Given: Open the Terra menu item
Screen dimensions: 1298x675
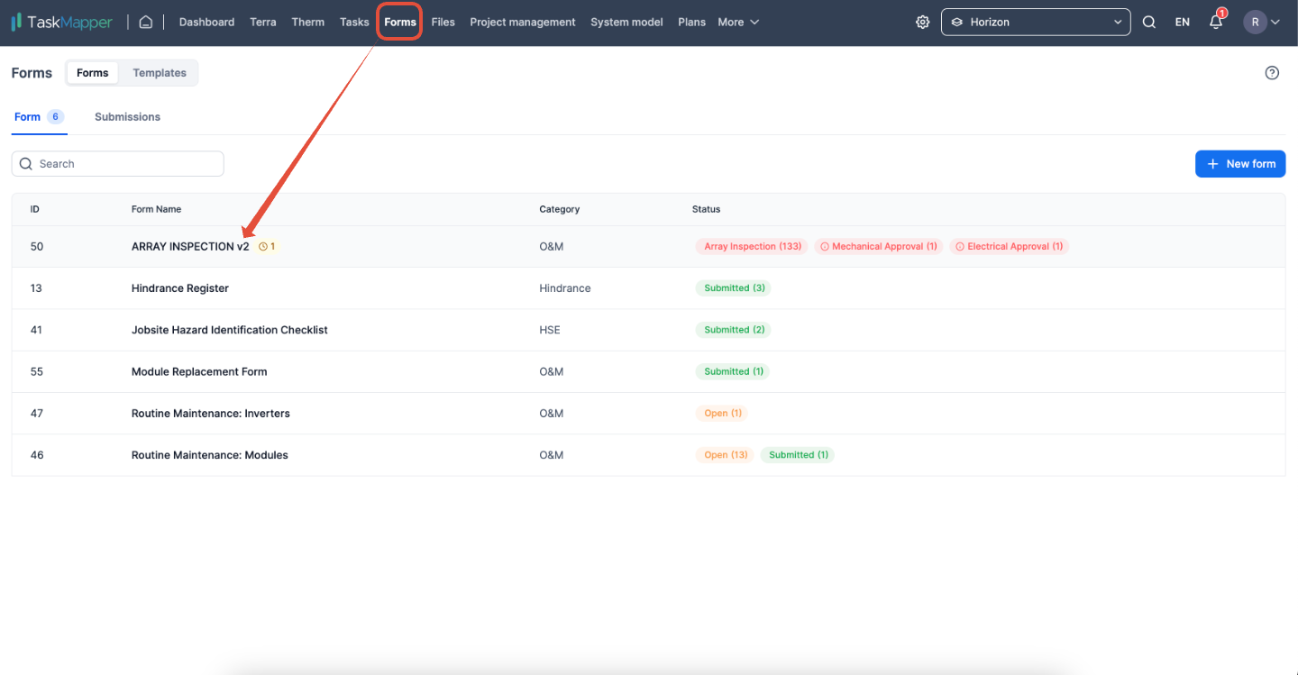Looking at the screenshot, I should coord(263,23).
